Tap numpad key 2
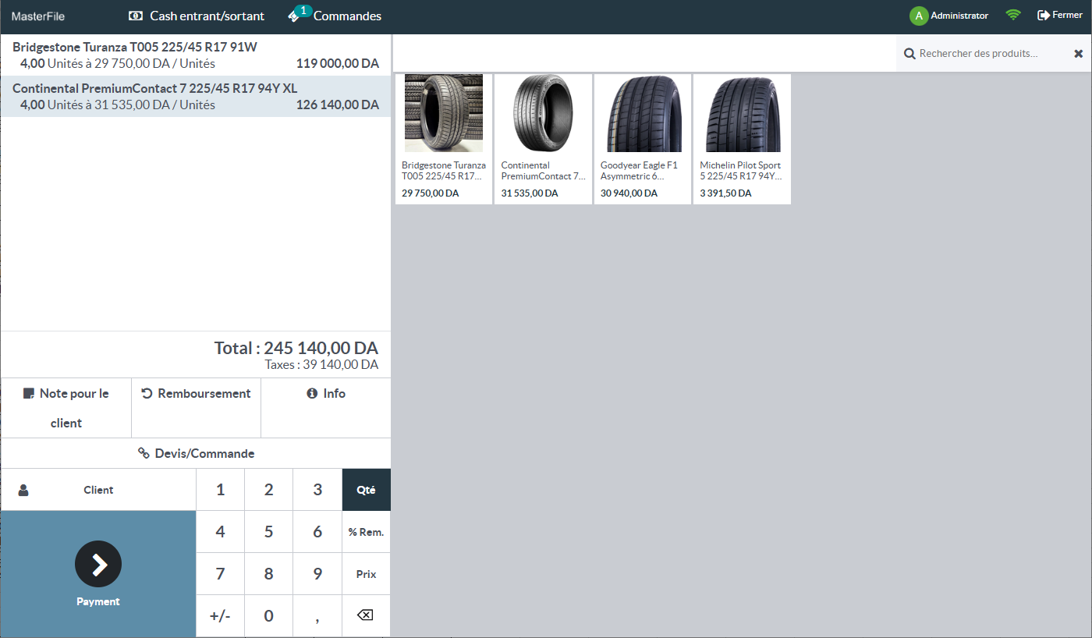 [x=268, y=490]
